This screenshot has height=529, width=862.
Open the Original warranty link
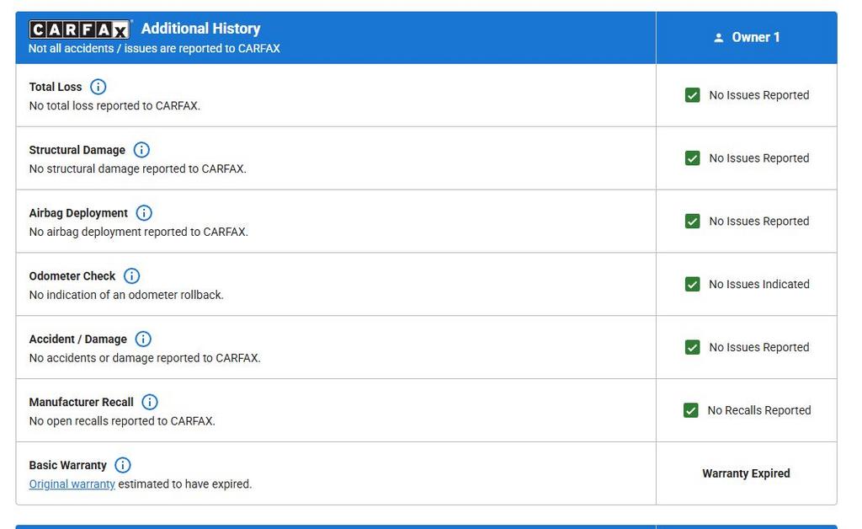[x=72, y=484]
